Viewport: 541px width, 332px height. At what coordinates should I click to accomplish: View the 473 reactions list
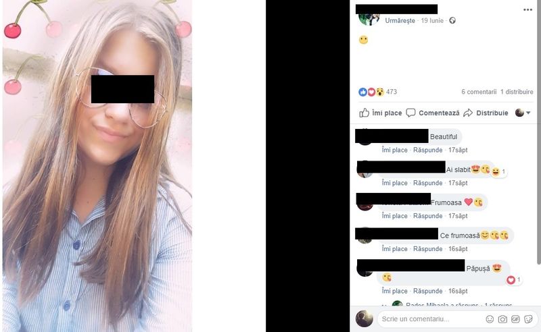pos(392,92)
